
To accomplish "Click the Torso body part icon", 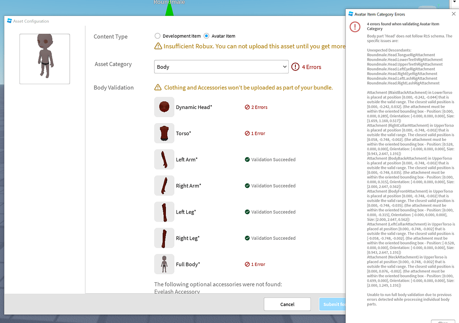I will coord(164,133).
